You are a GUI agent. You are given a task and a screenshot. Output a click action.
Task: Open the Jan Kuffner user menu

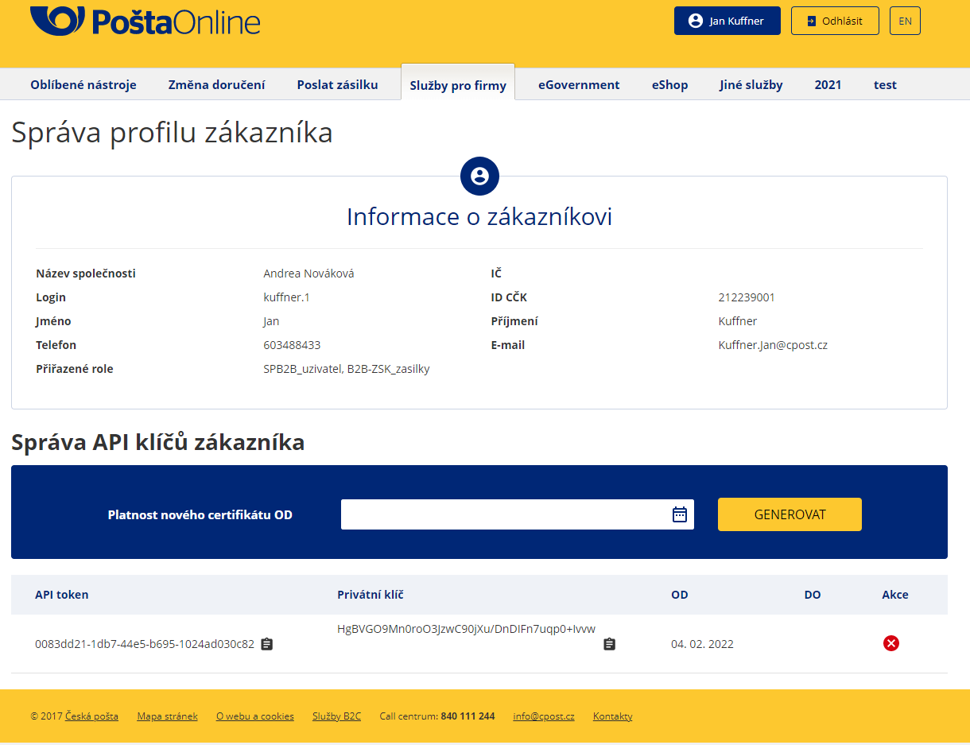click(727, 21)
